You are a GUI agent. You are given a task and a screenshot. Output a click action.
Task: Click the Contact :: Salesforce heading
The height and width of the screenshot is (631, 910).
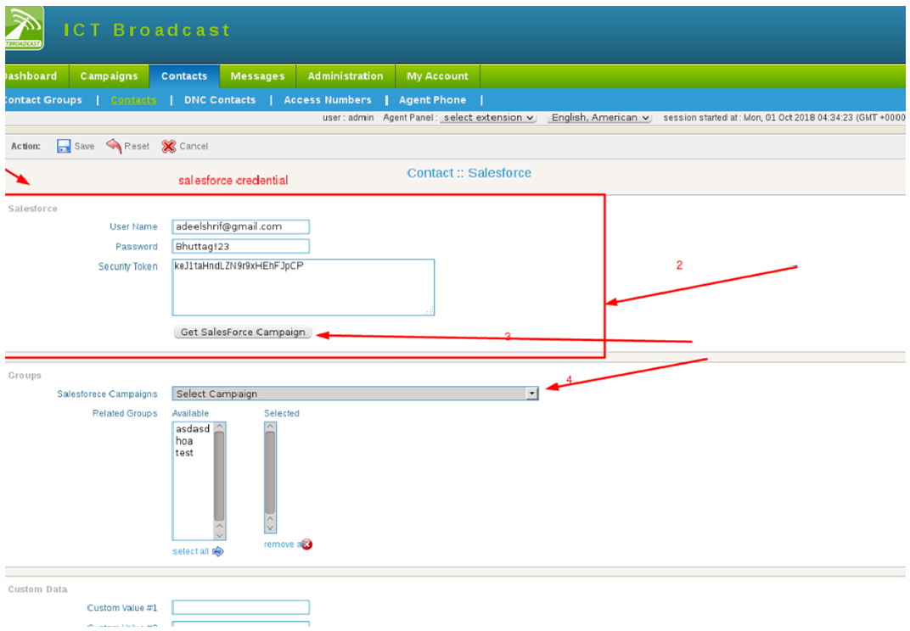[x=469, y=173]
